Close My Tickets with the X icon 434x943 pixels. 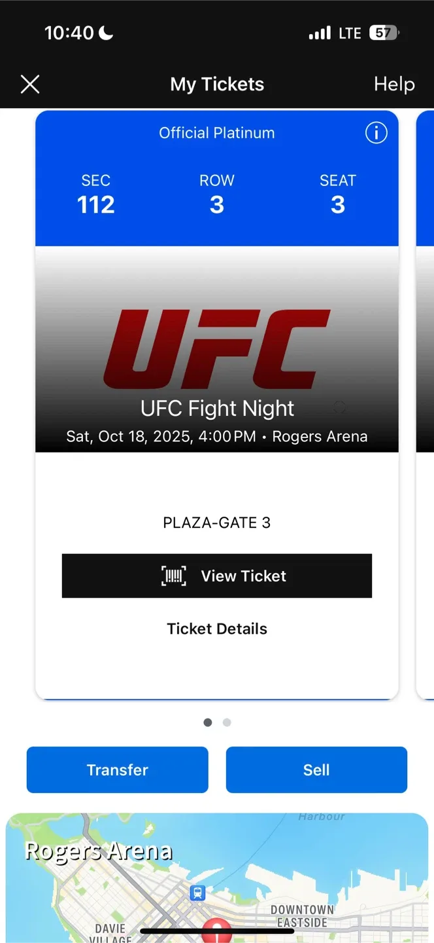[x=30, y=84]
